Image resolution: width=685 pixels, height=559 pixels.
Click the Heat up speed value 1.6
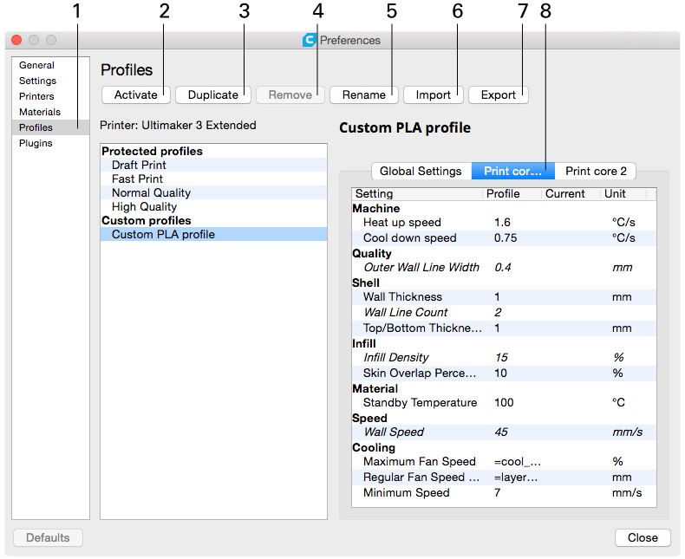click(502, 222)
